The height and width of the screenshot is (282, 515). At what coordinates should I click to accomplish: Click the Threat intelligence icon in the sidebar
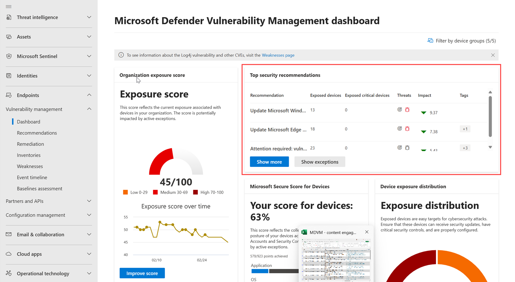(x=9, y=17)
